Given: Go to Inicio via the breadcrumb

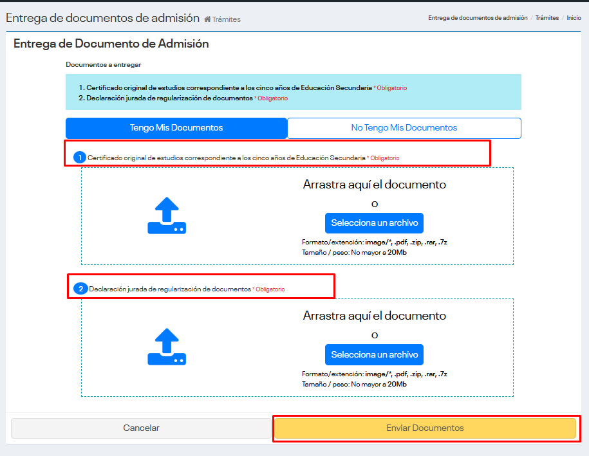Looking at the screenshot, I should [x=574, y=18].
